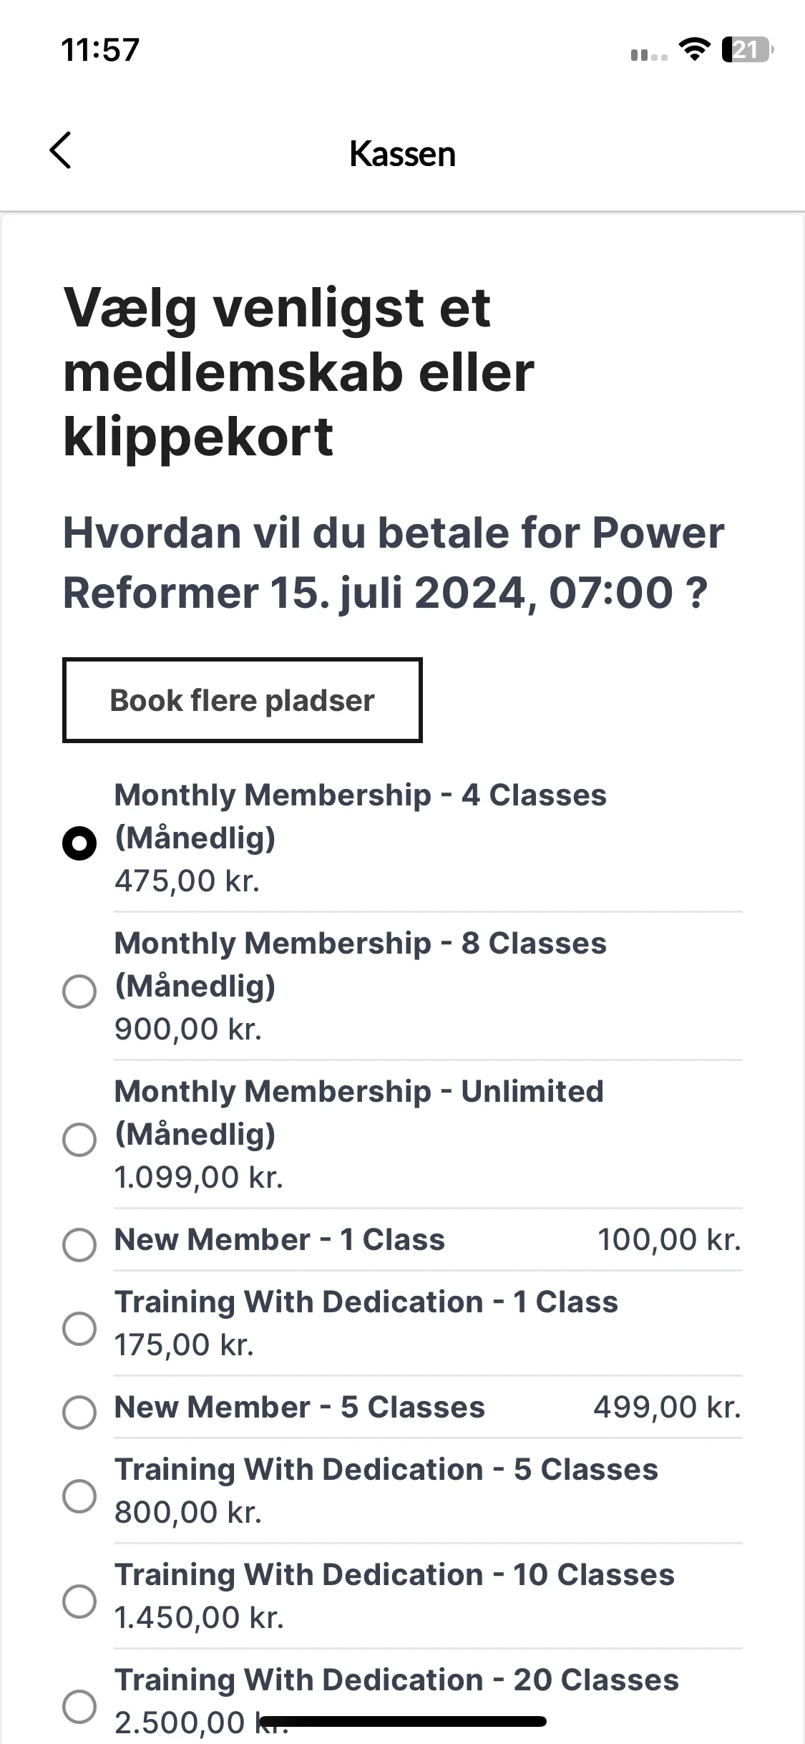Viewport: 805px width, 1744px height.
Task: Tap the 11:57 clock in status bar
Action: tap(100, 50)
